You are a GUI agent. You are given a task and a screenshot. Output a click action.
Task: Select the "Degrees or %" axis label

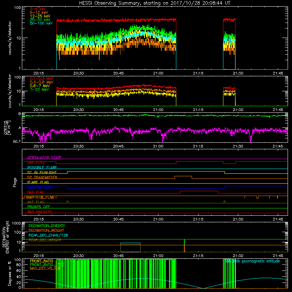9,273
